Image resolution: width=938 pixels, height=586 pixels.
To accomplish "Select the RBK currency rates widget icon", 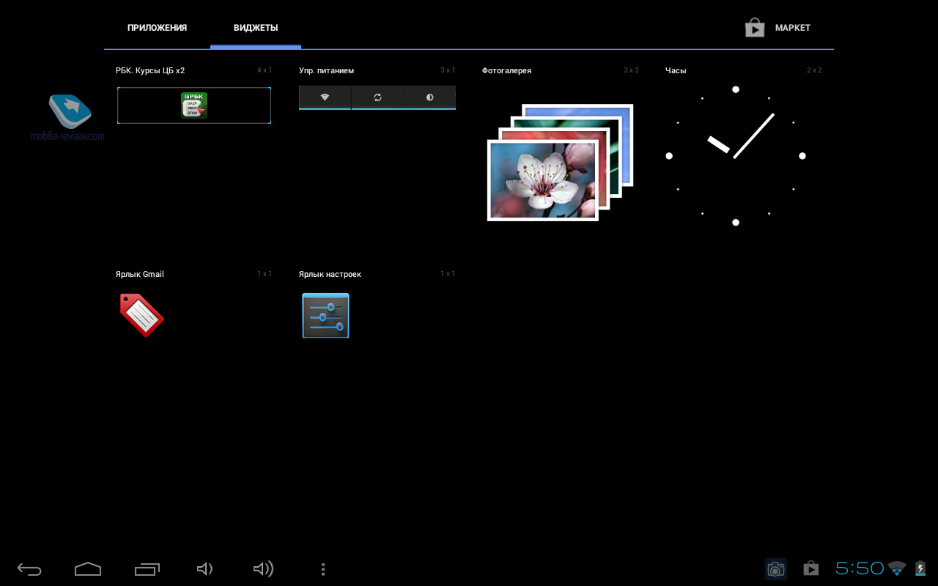I will tap(194, 105).
